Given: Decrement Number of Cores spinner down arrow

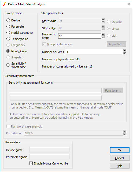Looking at the screenshot, I should [x=125, y=53].
